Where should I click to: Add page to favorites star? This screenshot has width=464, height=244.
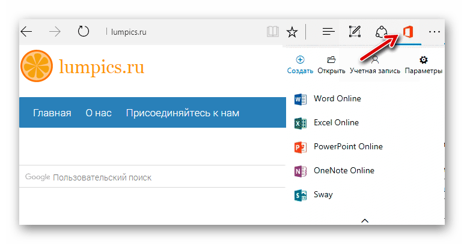292,32
